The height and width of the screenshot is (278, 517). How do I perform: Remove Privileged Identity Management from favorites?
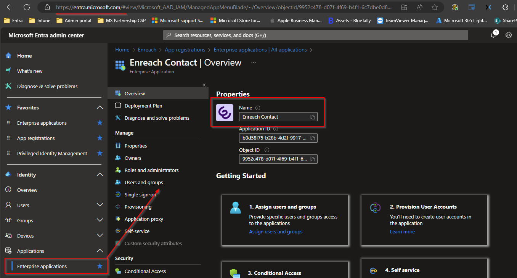pos(100,153)
